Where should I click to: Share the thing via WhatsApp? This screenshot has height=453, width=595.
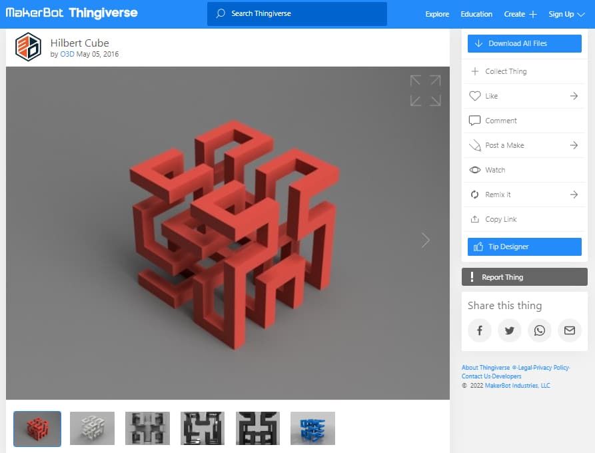[x=540, y=330]
